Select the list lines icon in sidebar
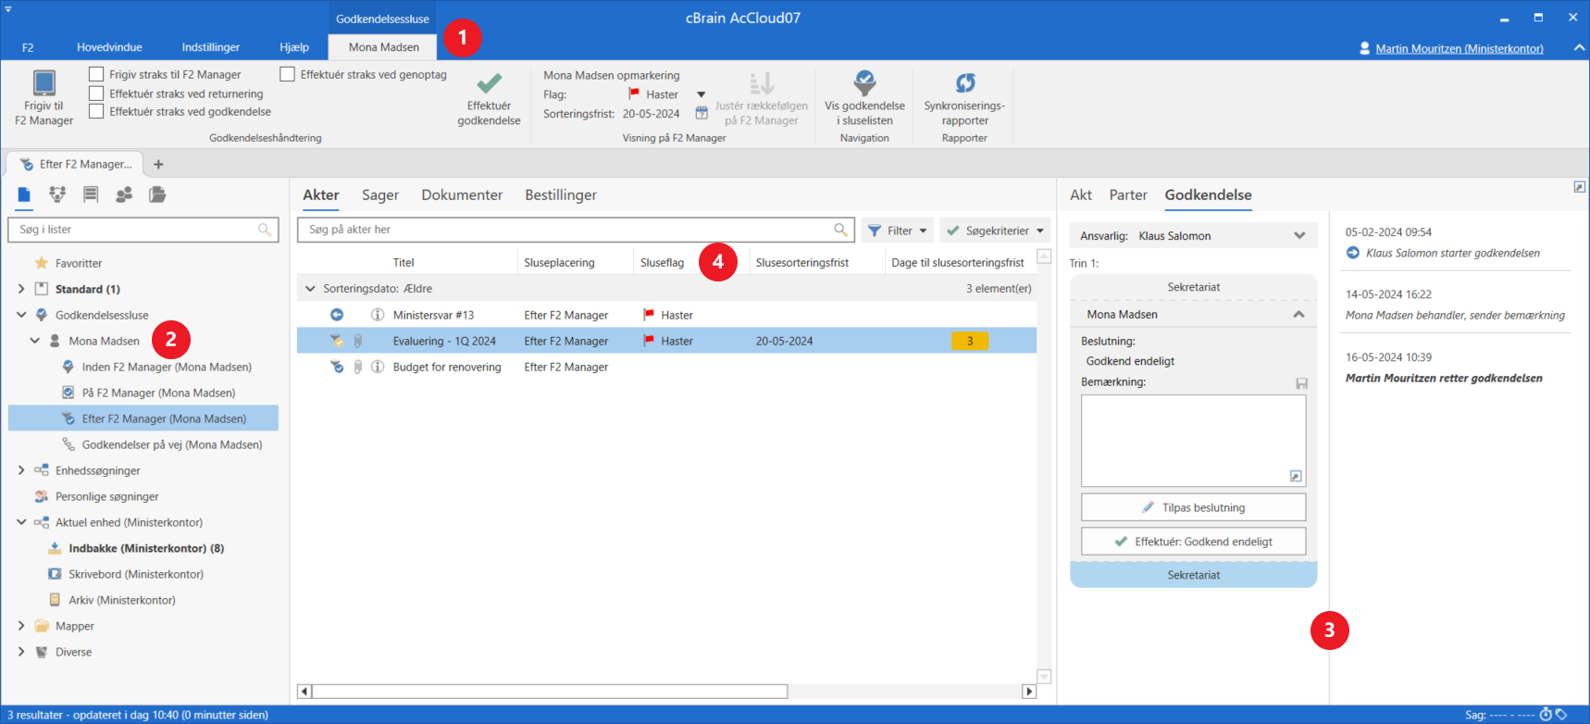This screenshot has height=724, width=1590. pyautogui.click(x=91, y=194)
